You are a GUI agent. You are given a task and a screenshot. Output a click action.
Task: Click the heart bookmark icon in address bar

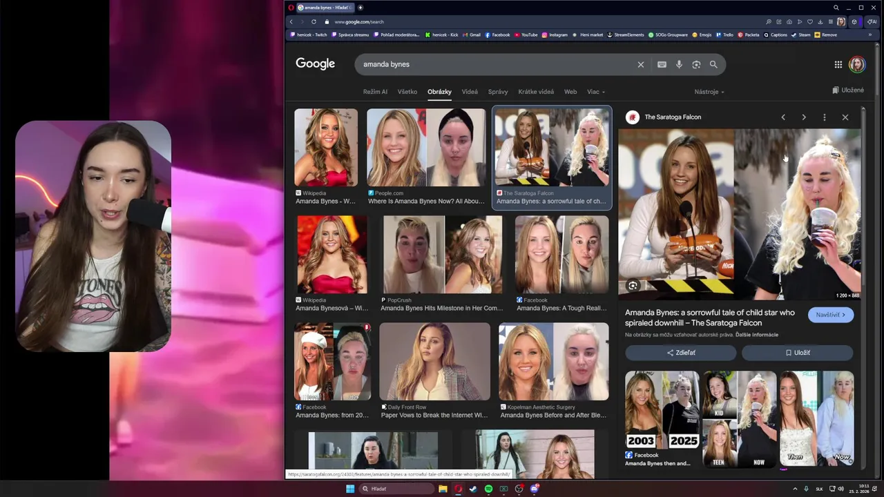coord(810,21)
